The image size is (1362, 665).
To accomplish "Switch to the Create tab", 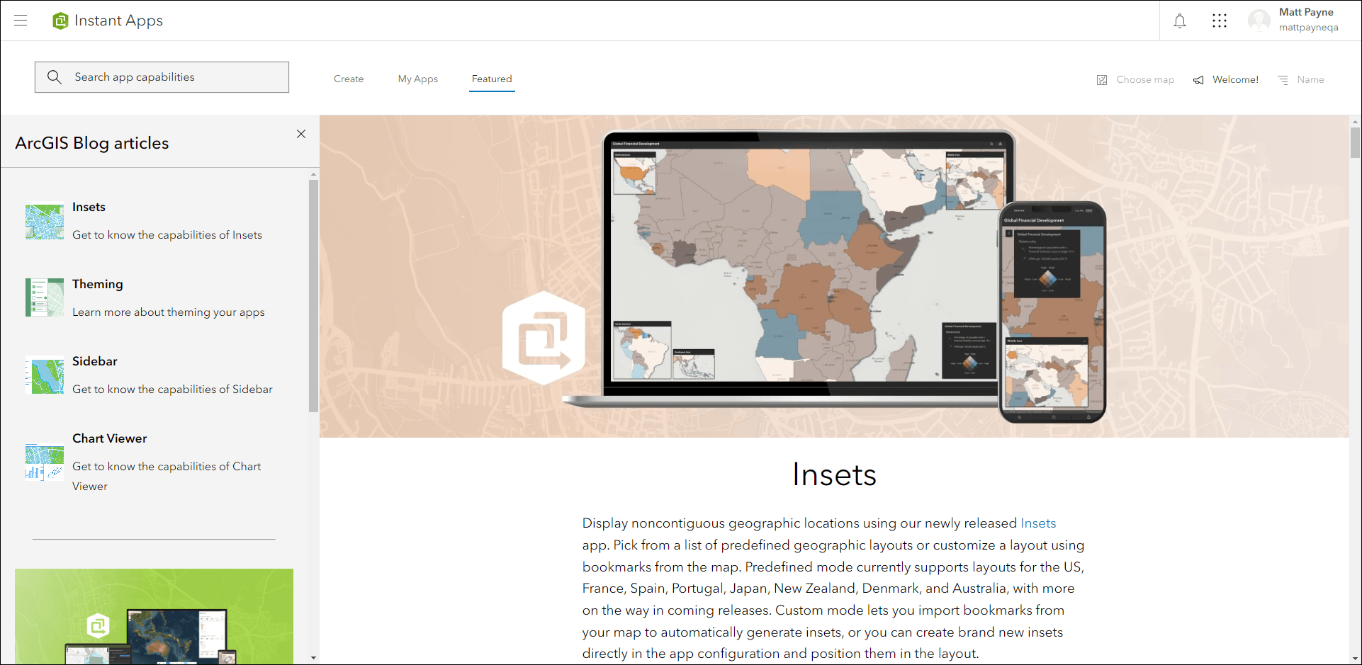I will pyautogui.click(x=349, y=79).
